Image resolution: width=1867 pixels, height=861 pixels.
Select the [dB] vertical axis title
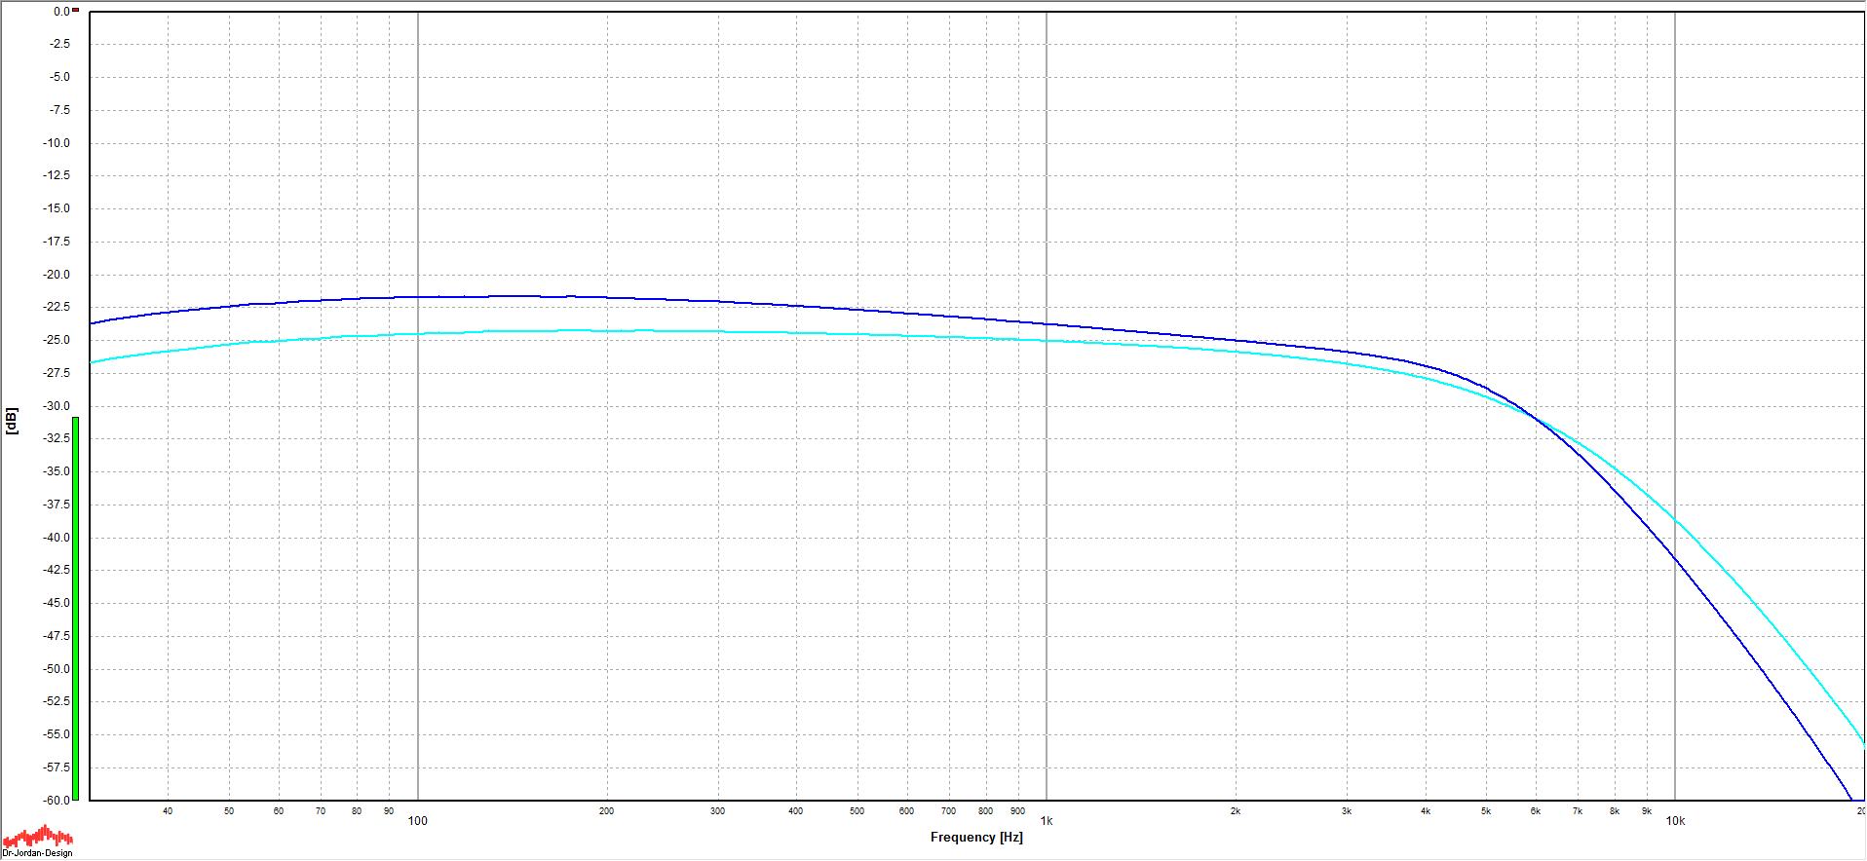pos(12,421)
